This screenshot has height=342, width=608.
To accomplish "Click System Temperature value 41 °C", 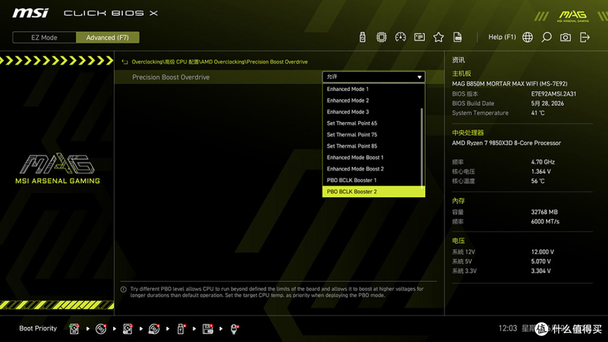I will click(x=538, y=113).
